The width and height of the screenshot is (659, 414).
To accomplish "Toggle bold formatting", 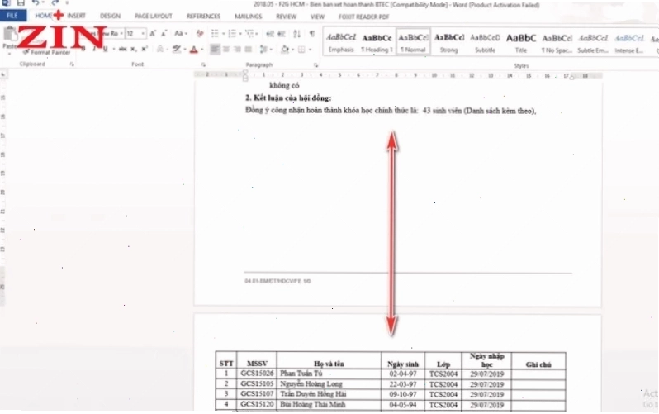I will click(83, 50).
